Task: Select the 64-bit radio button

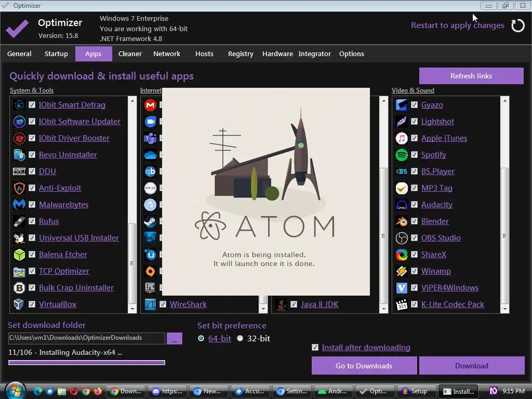Action: tap(201, 338)
